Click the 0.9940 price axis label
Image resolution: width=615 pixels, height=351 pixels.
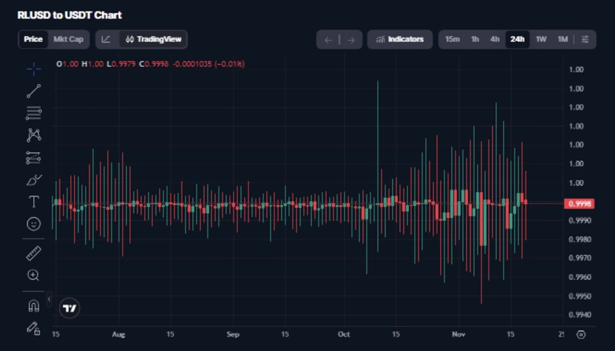click(x=579, y=315)
